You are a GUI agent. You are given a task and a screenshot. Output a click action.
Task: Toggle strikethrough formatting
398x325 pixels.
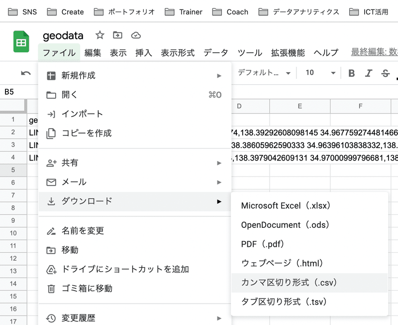(x=385, y=73)
